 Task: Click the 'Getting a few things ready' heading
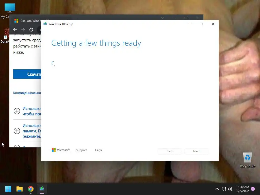(96, 43)
